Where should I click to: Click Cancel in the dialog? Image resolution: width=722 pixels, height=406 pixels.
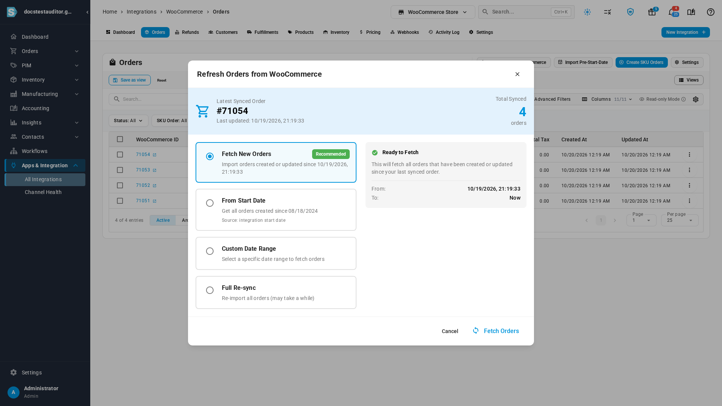pos(450,331)
